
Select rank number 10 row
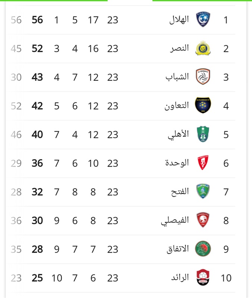[x=122, y=278]
